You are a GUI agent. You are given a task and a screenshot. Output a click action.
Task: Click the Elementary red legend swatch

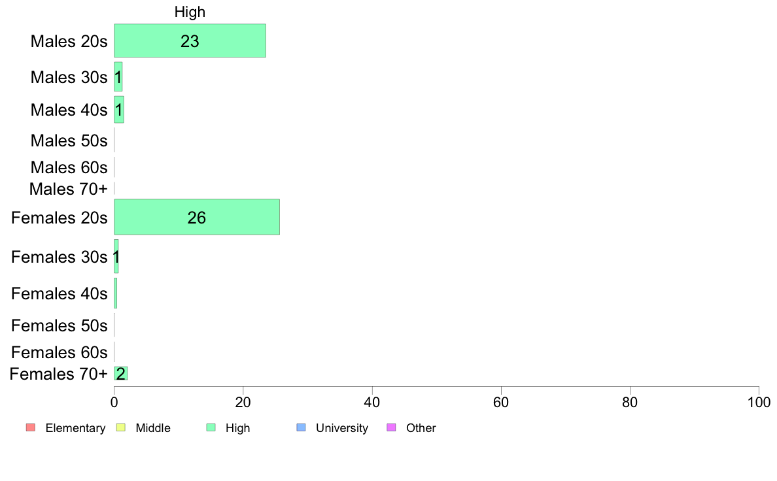point(31,427)
